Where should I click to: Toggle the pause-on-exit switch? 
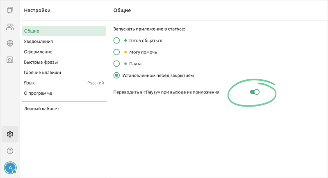tap(255, 92)
